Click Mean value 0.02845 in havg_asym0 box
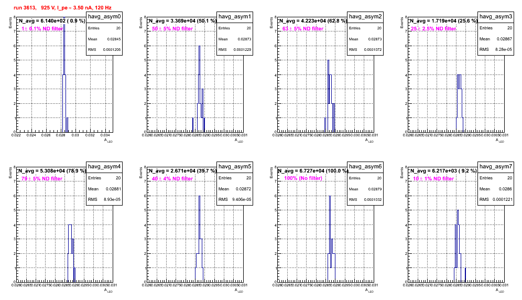 [x=114, y=39]
